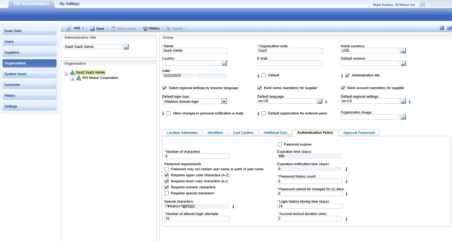
Task: Select Suppliers in the left sidebar
Action: [29, 52]
